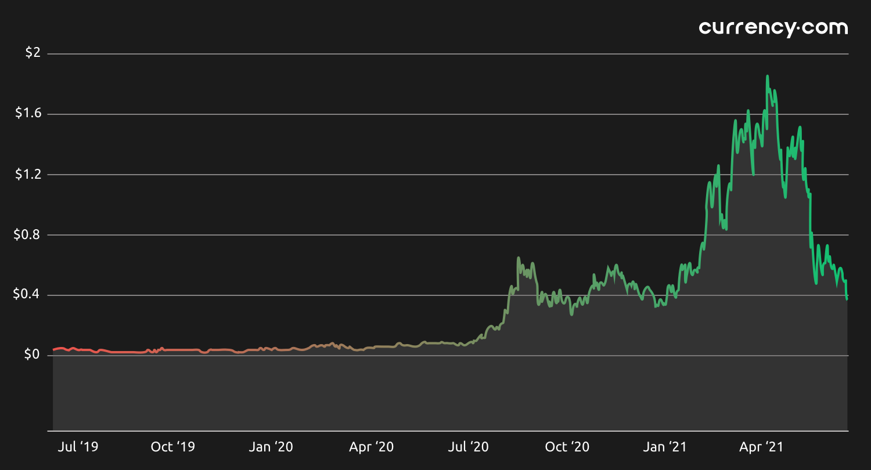871x470 pixels.
Task: Click the highest price peak on the chart
Action: (x=767, y=76)
